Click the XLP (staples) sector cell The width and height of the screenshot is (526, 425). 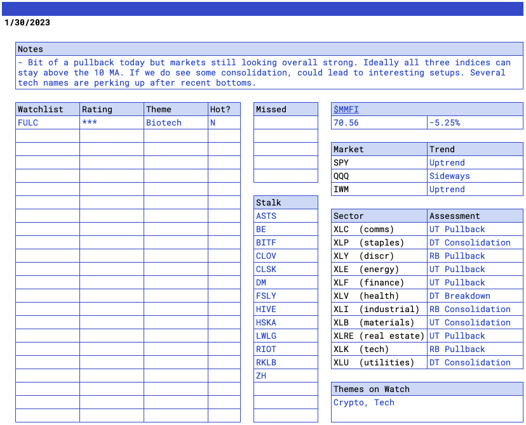379,242
